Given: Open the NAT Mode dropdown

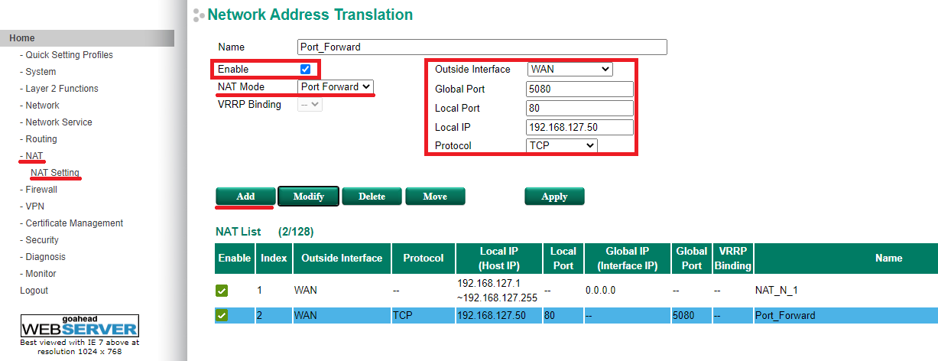Looking at the screenshot, I should 336,87.
